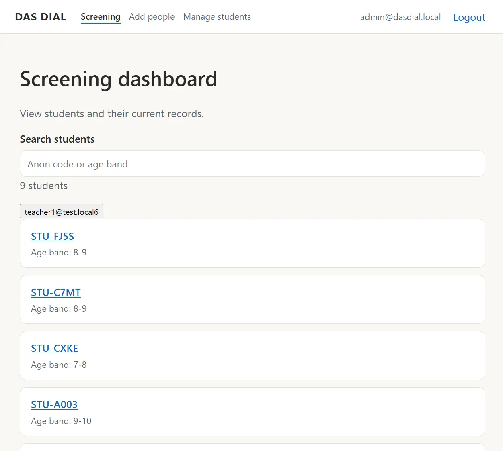Click the Logout link

point(469,17)
